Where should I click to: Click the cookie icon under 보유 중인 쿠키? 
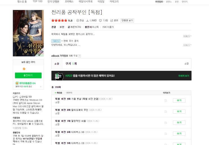point(24,69)
